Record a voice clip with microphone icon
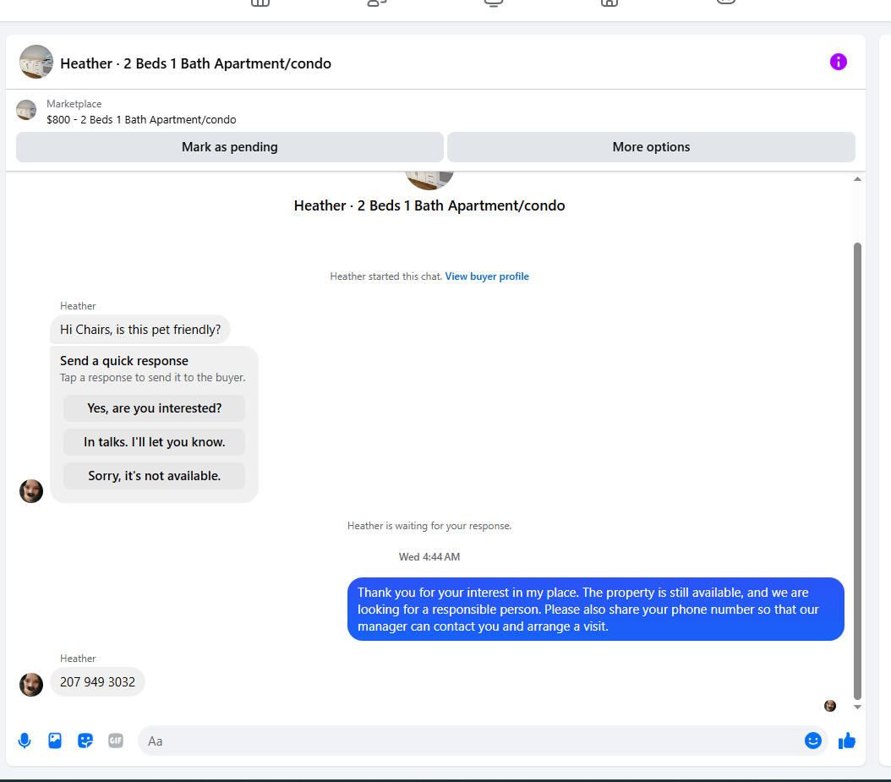The image size is (891, 782). click(25, 741)
